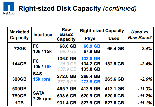Screen dimensions: 155x107
Task: Click the 72GB marketed capacity cell
Action: pyautogui.click(x=19, y=48)
